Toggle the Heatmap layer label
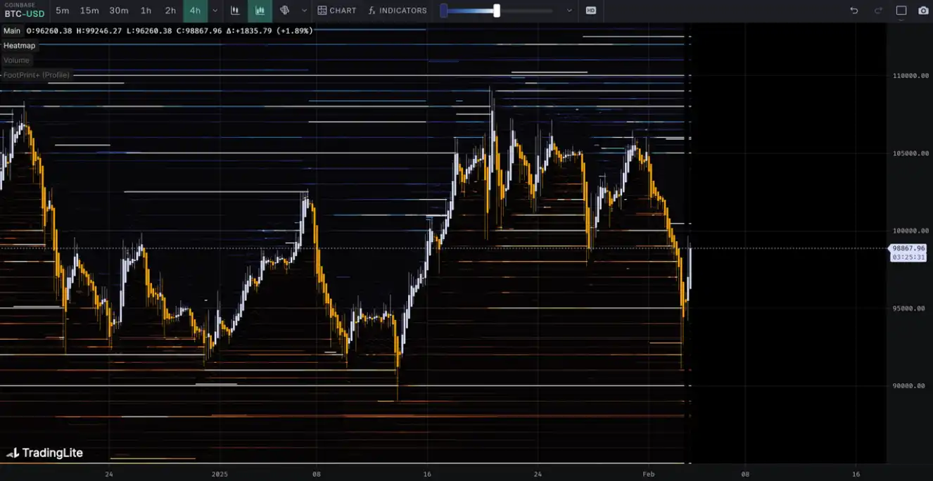Viewport: 933px width, 481px height. point(19,46)
